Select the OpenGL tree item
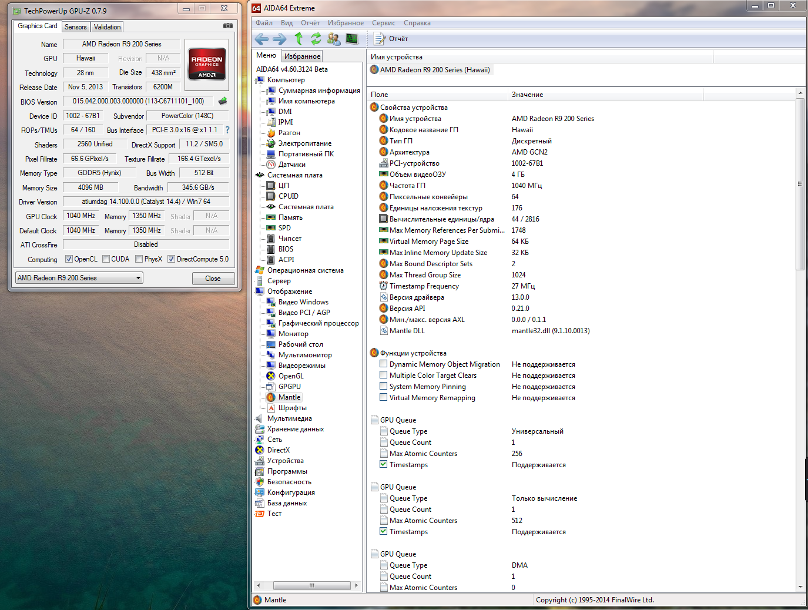This screenshot has height=610, width=808. [291, 376]
